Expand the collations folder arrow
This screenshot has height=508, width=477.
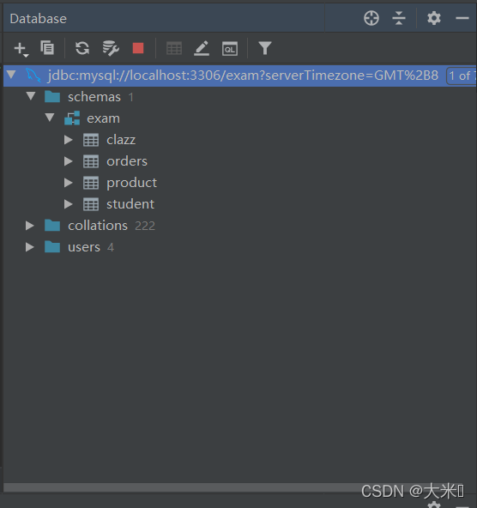point(30,226)
